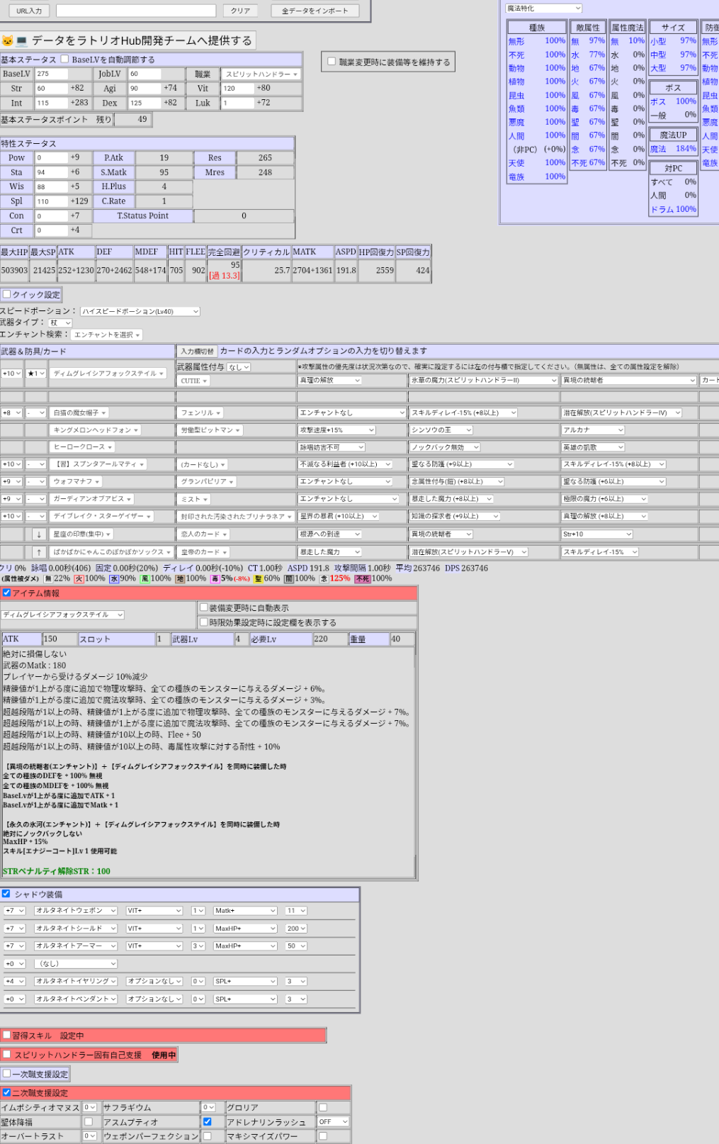Click the fire (火) element resistance icon
The width and height of the screenshot is (719, 1144).
[x=79, y=579]
